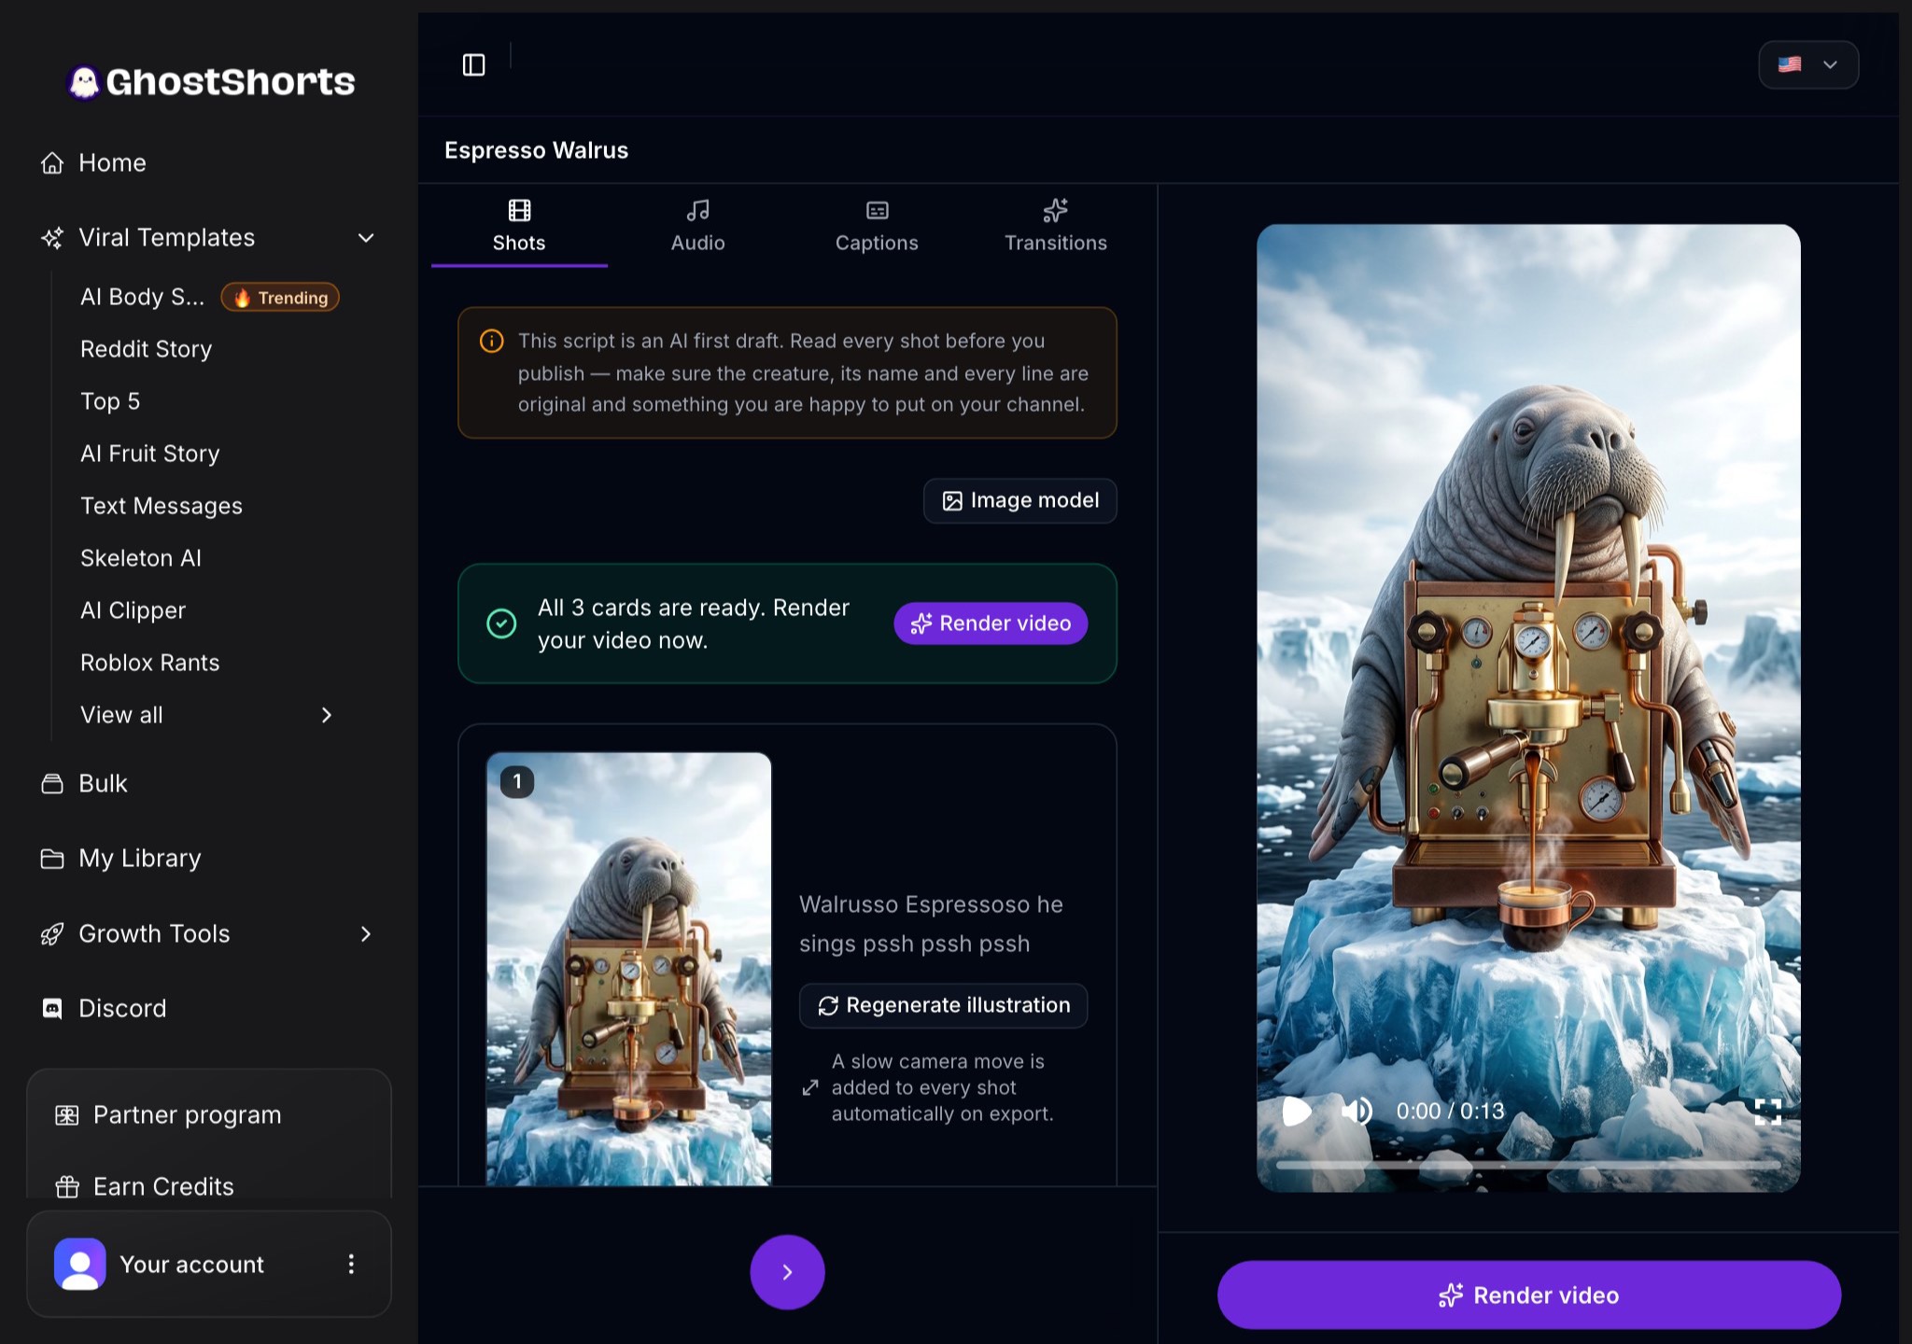Image resolution: width=1912 pixels, height=1344 pixels.
Task: Click the green check ready icon
Action: pos(501,623)
